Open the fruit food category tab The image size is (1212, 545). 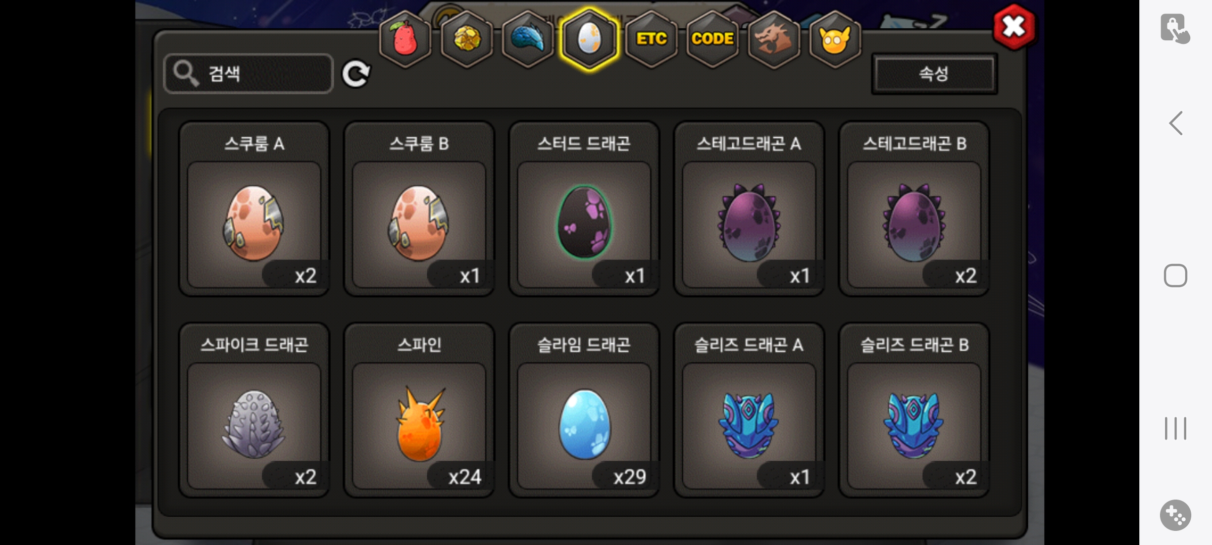click(405, 38)
